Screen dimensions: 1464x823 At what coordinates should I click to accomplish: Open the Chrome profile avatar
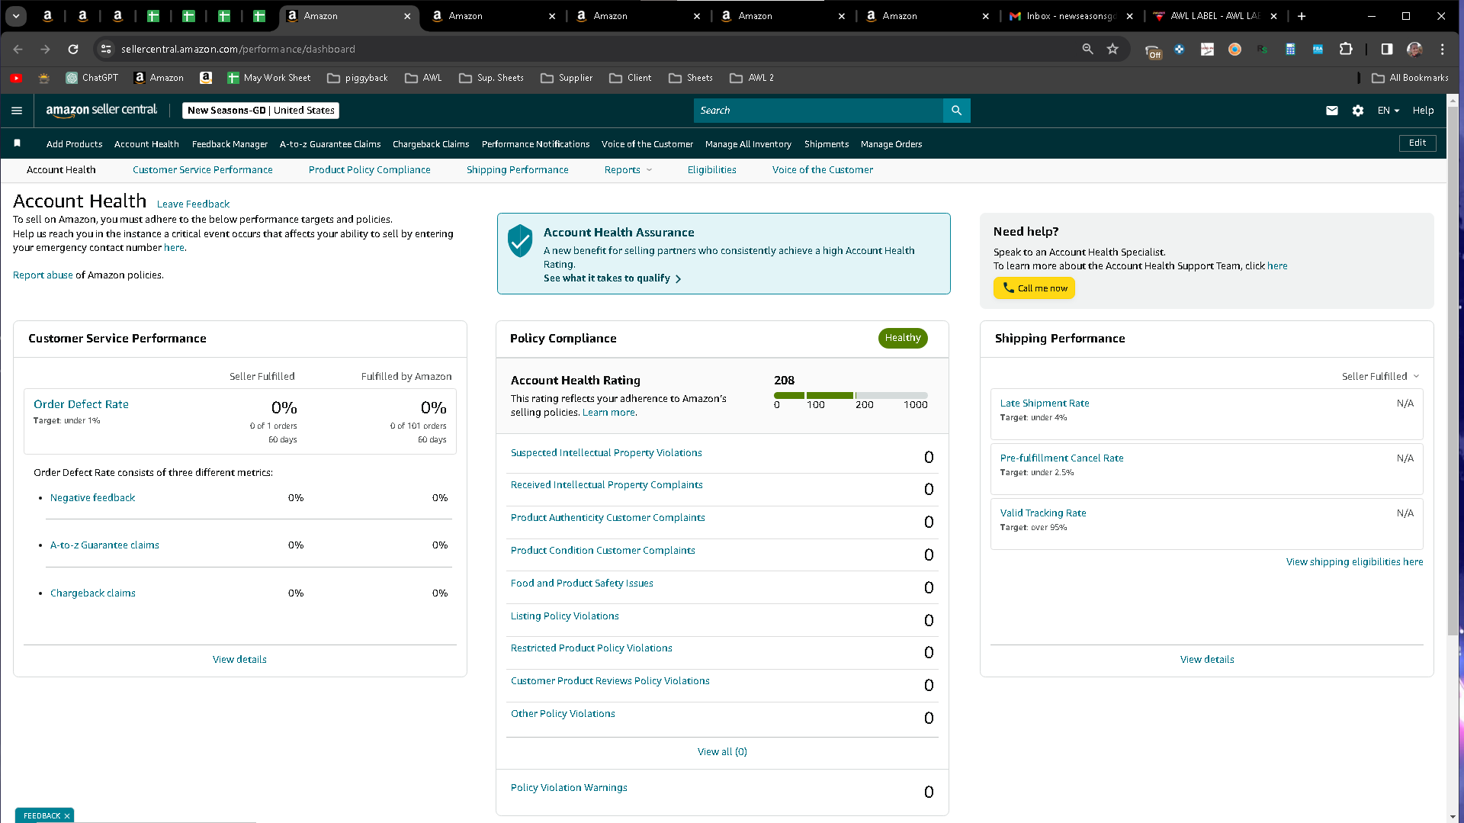pyautogui.click(x=1414, y=49)
